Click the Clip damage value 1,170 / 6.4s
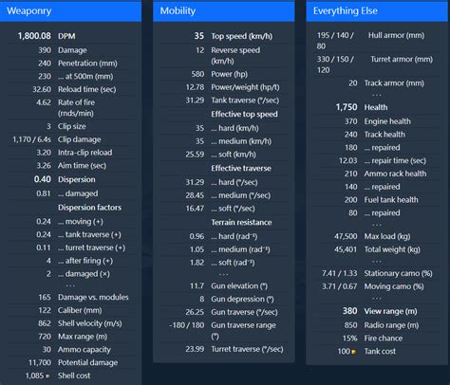 pyautogui.click(x=31, y=139)
